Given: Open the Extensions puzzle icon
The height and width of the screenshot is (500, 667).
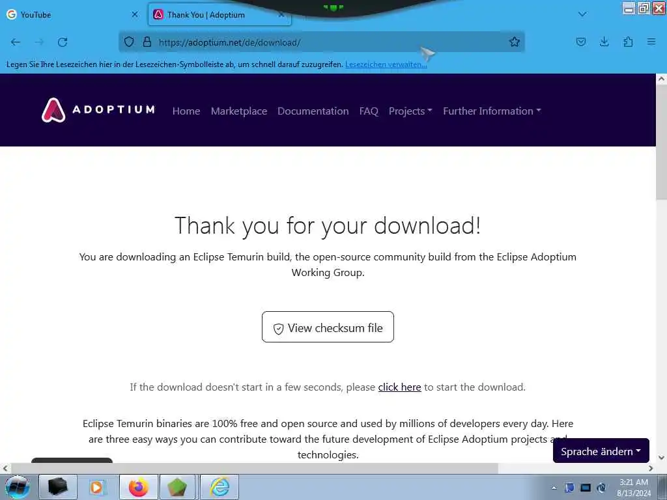Looking at the screenshot, I should point(628,42).
